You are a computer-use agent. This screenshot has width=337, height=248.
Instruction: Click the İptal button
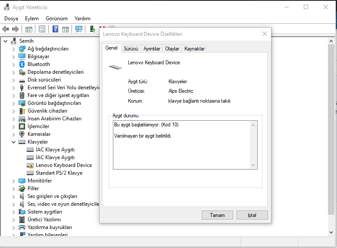point(252,215)
